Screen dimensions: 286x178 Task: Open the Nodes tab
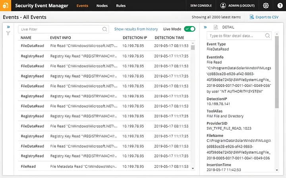tap(102, 6)
